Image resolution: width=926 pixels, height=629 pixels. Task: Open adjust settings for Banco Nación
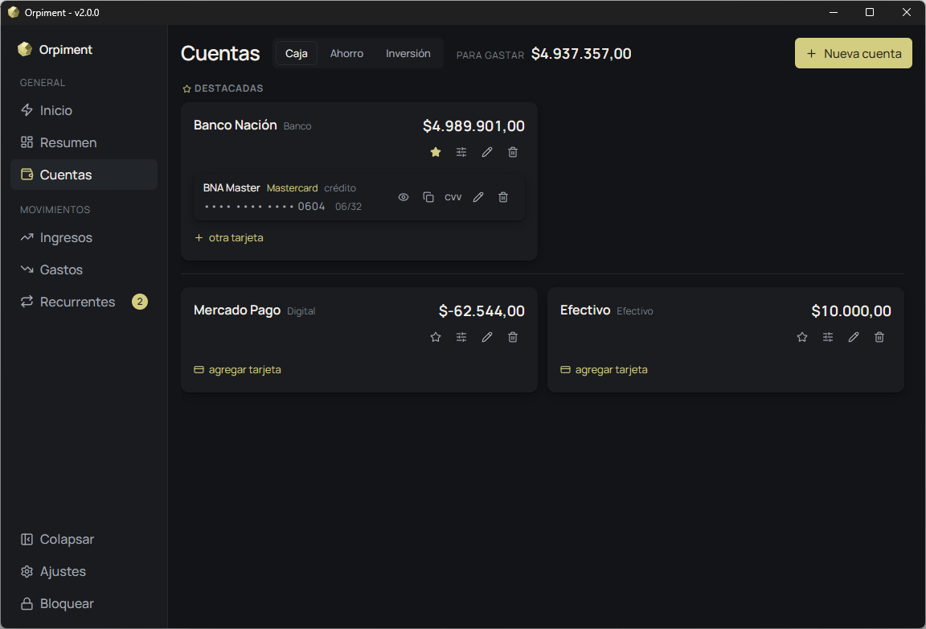[x=461, y=152]
